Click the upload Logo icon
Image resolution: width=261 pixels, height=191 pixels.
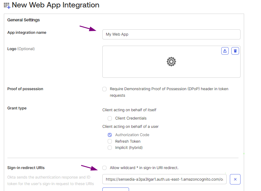pyautogui.click(x=225, y=51)
